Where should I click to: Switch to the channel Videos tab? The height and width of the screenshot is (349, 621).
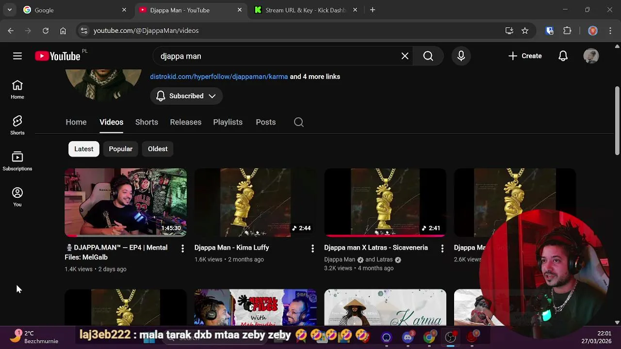(x=112, y=122)
